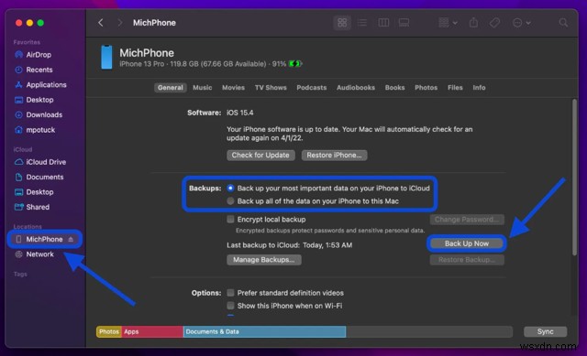Click the MichPhone device name heading
The image size is (587, 356).
(x=147, y=53)
